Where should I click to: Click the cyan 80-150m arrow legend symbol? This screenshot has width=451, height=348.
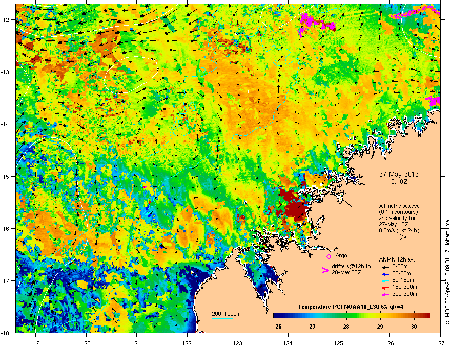click(385, 280)
